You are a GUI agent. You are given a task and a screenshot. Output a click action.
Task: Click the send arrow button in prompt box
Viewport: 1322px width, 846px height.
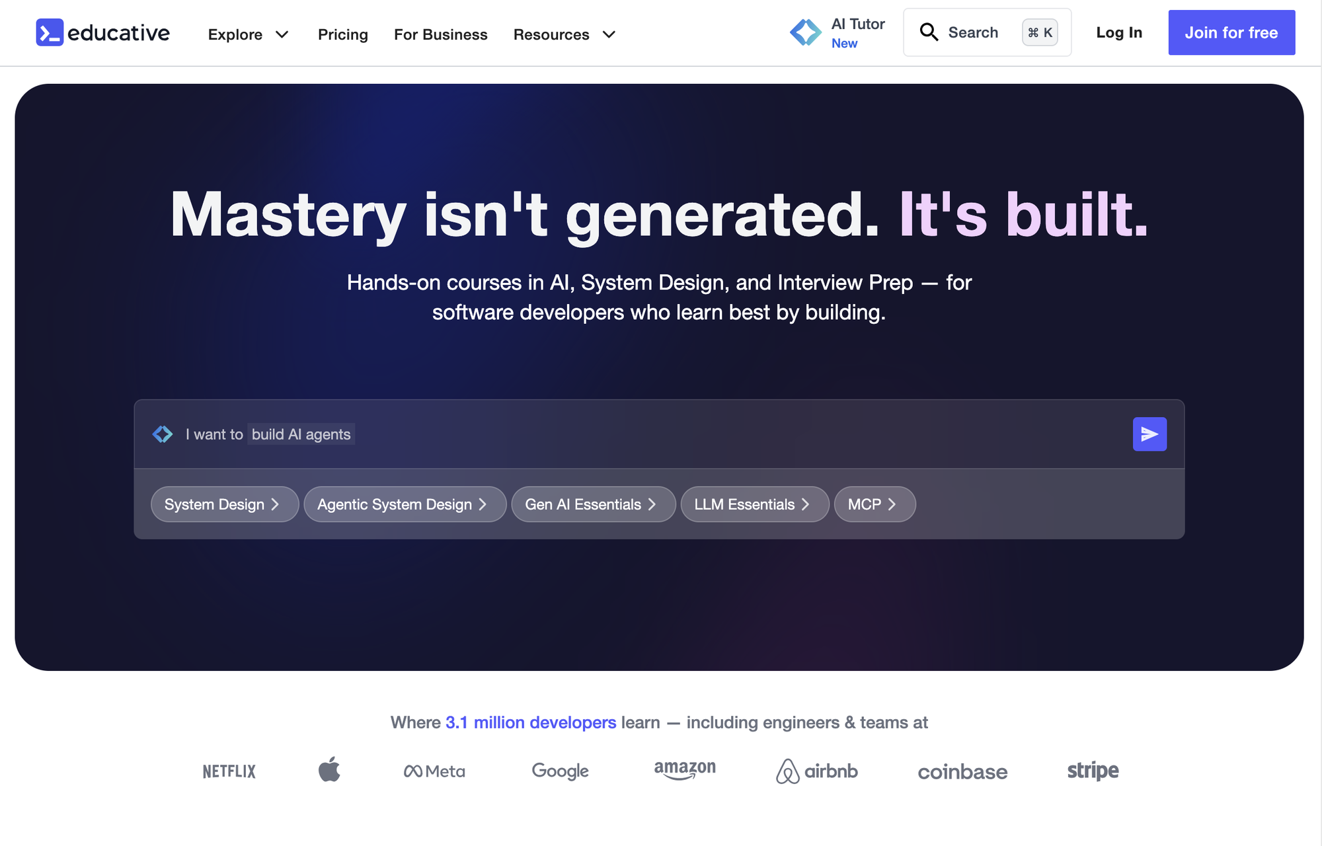1149,434
